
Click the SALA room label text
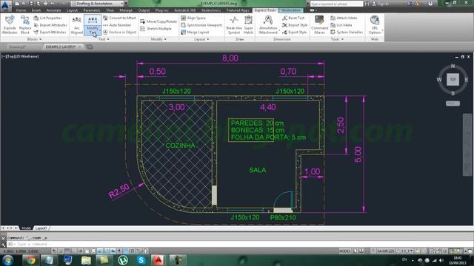pyautogui.click(x=258, y=170)
